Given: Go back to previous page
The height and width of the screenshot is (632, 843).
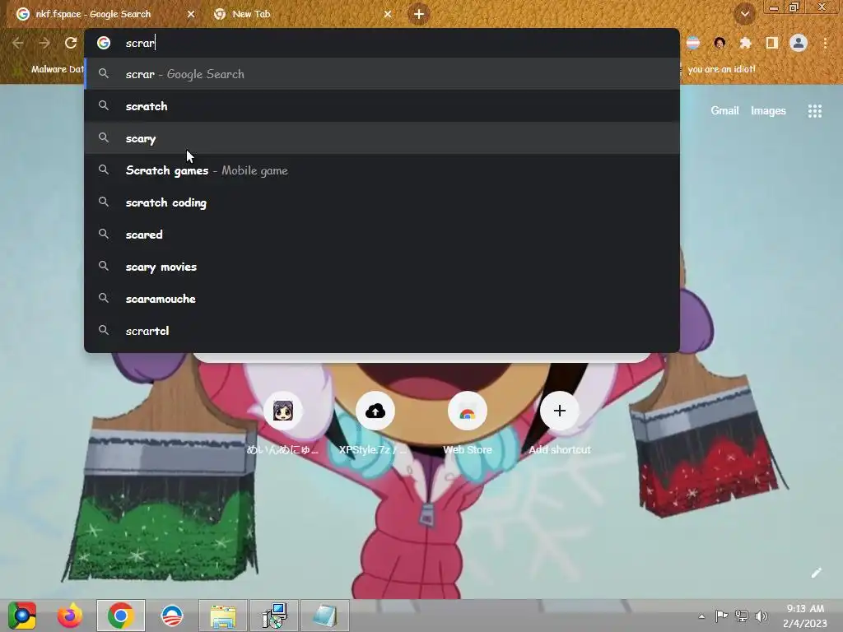Looking at the screenshot, I should point(18,43).
